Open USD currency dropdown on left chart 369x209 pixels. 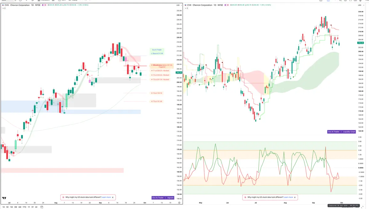178,5
